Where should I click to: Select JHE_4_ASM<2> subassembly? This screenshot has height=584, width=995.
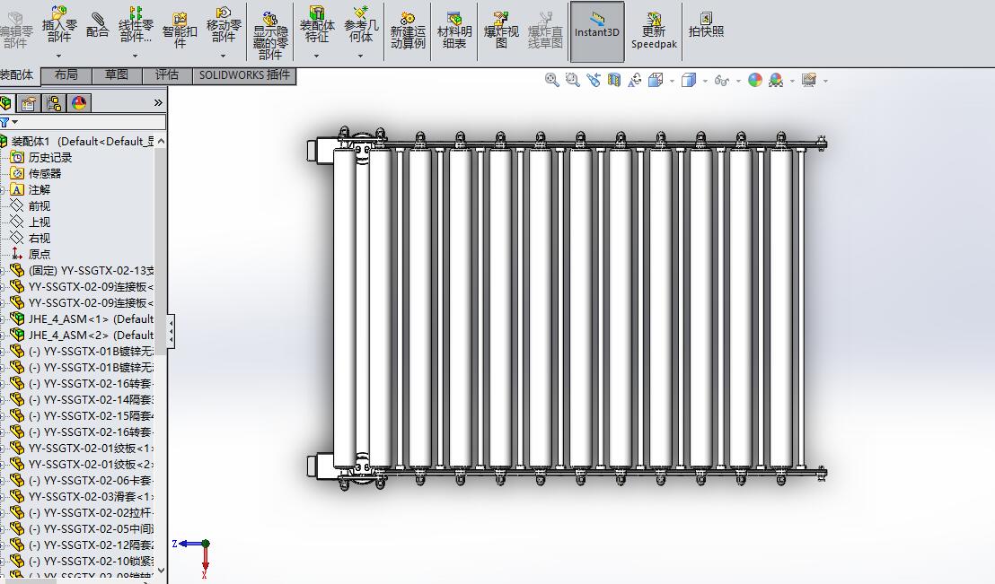tap(91, 335)
